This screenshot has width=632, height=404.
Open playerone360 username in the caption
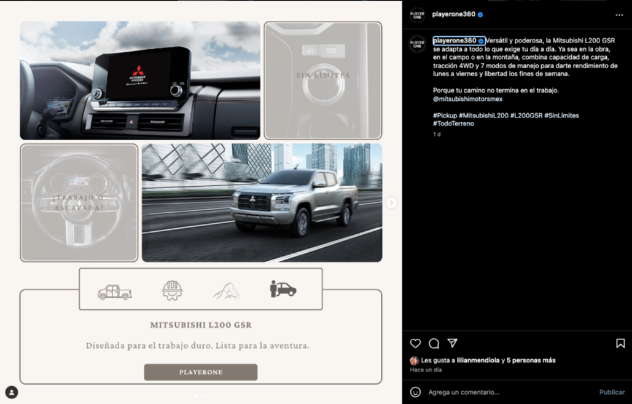454,41
